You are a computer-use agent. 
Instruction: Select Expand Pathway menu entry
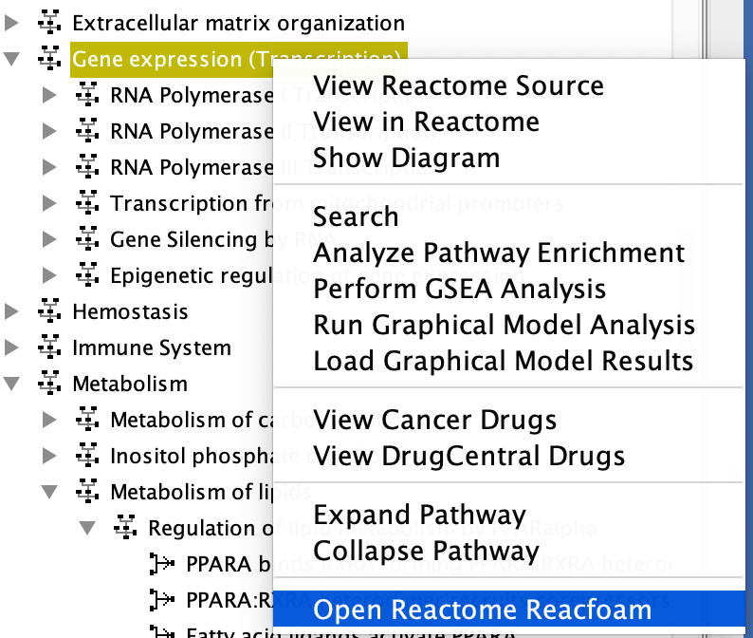[x=509, y=515]
